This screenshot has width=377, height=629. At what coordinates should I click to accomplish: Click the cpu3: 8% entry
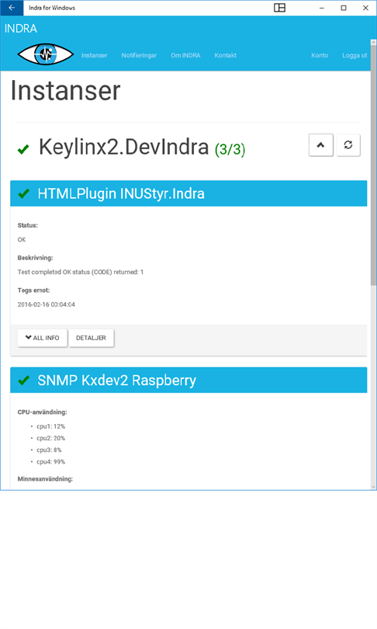pos(49,450)
